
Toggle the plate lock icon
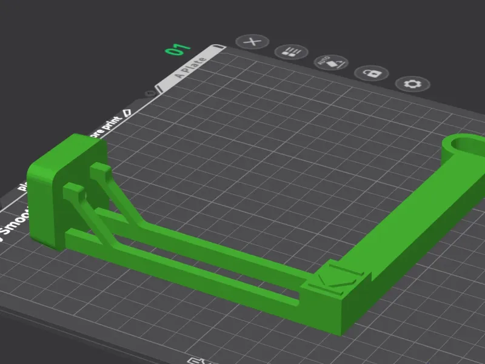click(371, 73)
